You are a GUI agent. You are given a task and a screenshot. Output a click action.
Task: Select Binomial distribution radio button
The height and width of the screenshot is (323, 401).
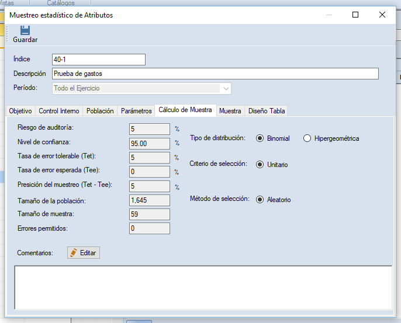[260, 138]
